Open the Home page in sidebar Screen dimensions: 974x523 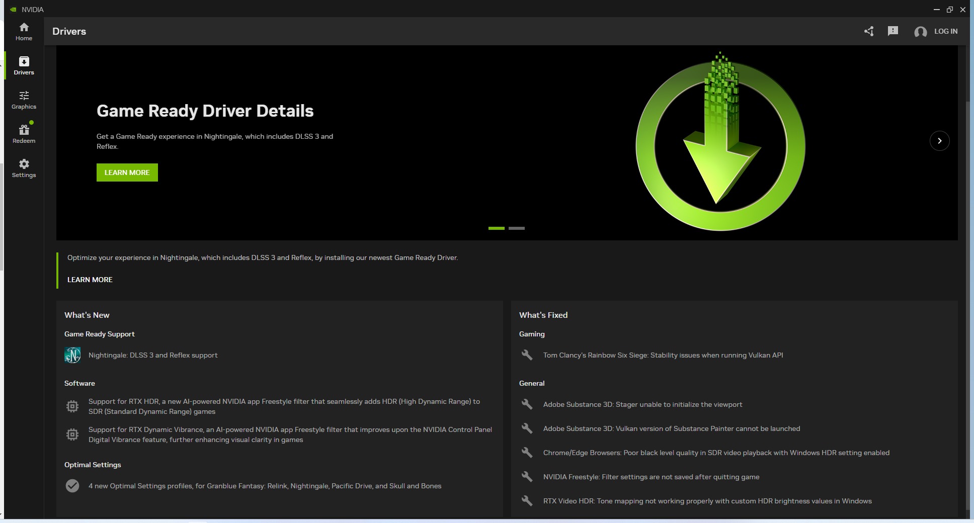click(24, 32)
